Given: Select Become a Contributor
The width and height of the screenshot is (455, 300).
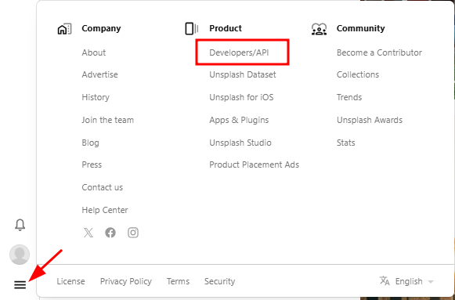Looking at the screenshot, I should [x=379, y=52].
